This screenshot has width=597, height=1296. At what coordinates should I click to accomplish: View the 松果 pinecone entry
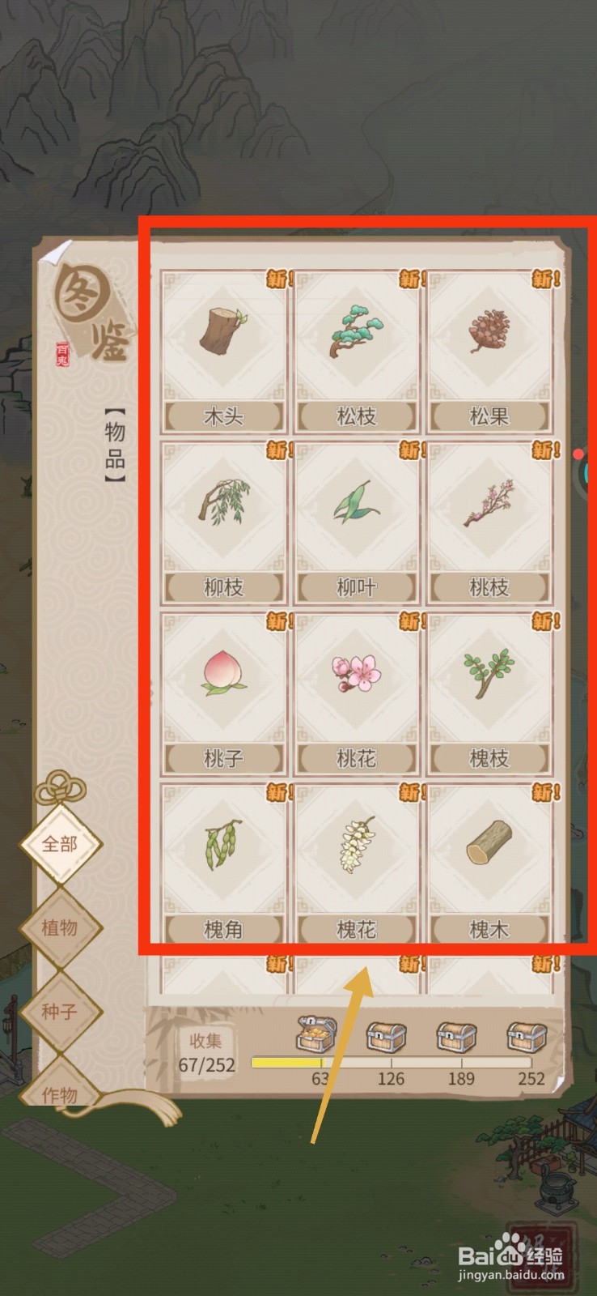click(489, 352)
